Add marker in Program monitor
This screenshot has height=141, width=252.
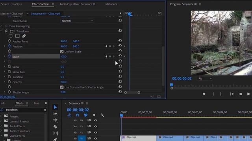(204, 94)
